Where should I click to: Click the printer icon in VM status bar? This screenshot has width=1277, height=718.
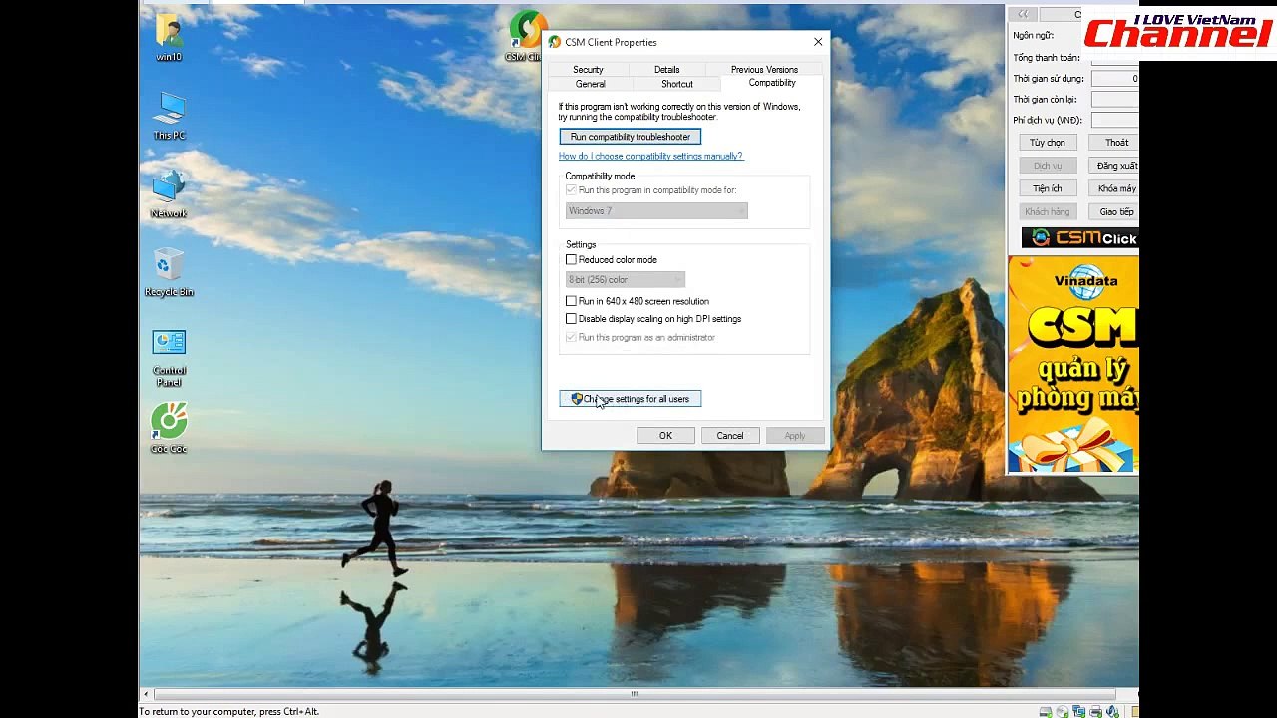coord(1095,712)
